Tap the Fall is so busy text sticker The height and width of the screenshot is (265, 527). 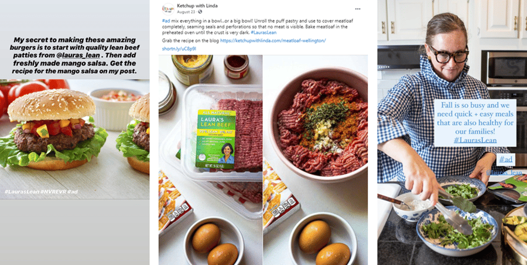point(475,123)
